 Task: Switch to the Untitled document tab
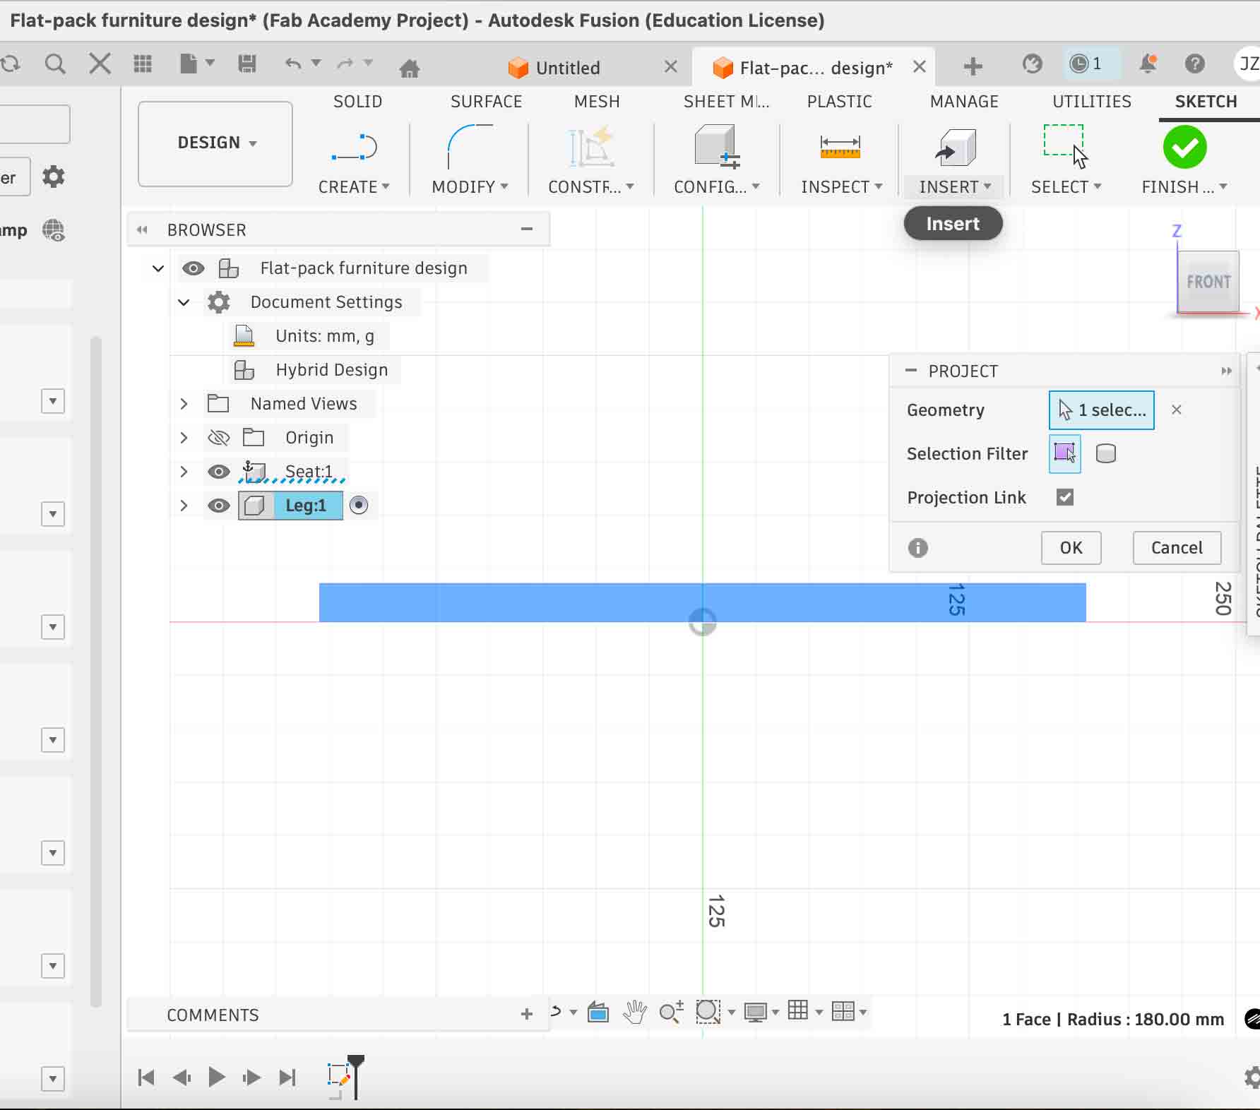[568, 68]
